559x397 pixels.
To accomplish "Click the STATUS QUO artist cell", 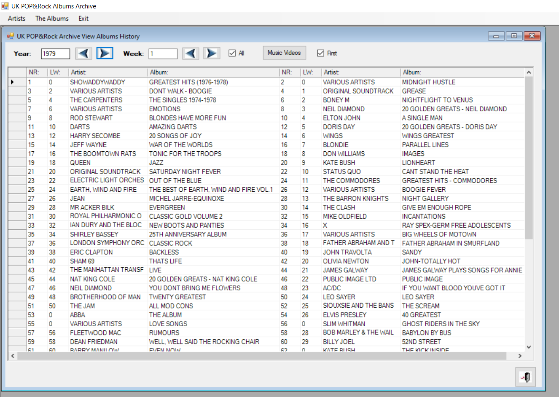I will (x=361, y=172).
